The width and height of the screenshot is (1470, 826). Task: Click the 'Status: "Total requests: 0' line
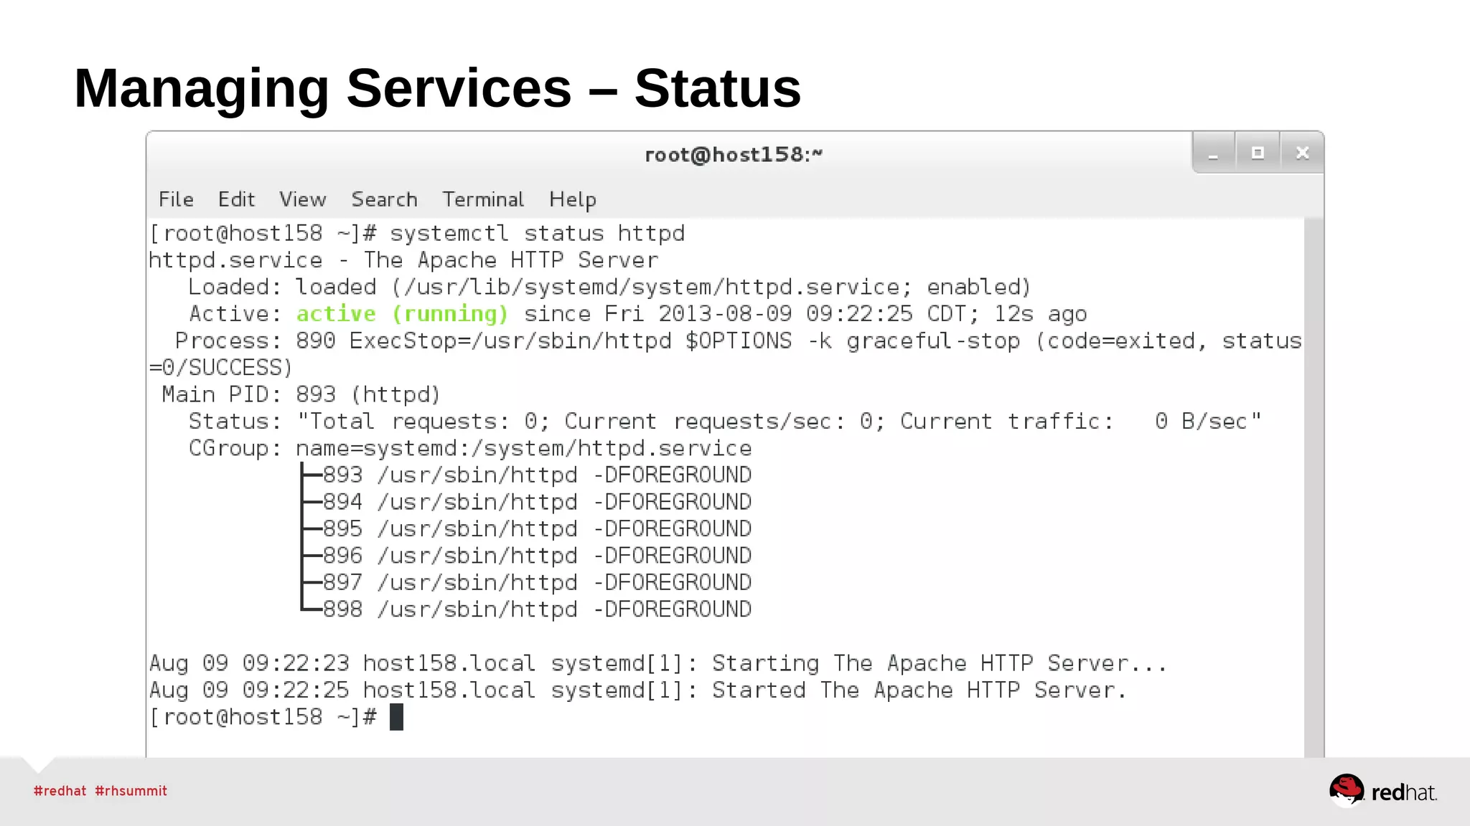[x=724, y=422]
